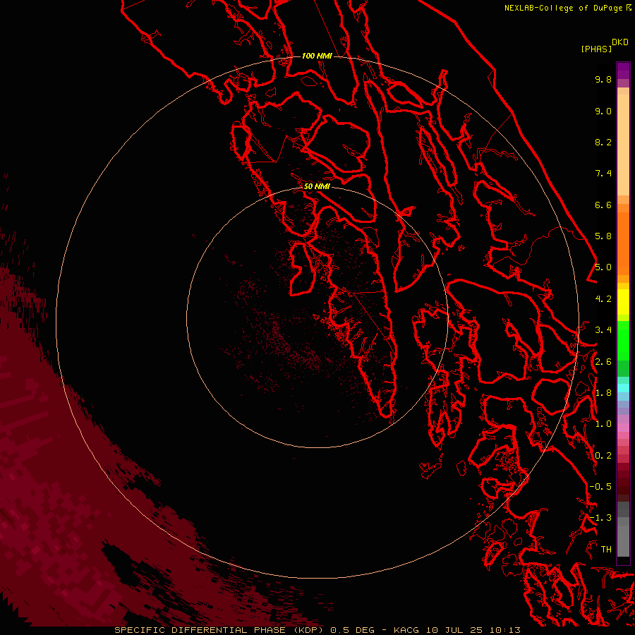
Task: Click the 50 NMI range ring label
Action: click(317, 186)
